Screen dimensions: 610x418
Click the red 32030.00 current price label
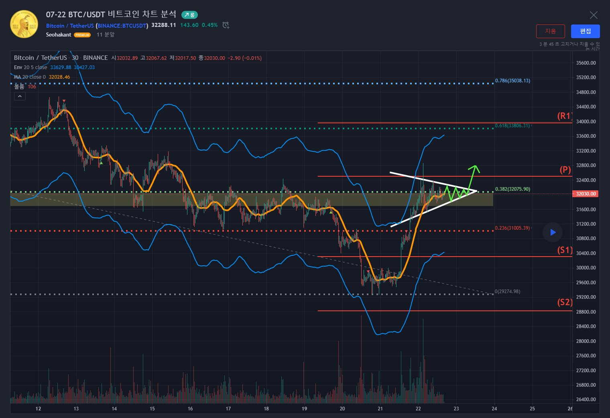586,194
